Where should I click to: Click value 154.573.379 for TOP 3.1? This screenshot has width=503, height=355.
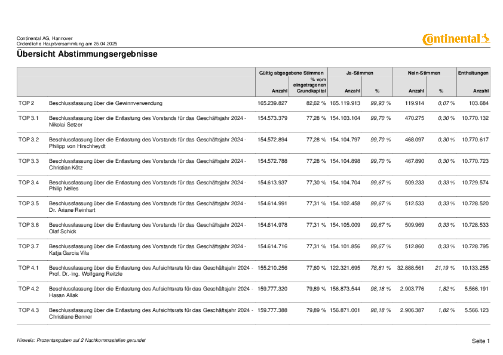[x=272, y=118]
